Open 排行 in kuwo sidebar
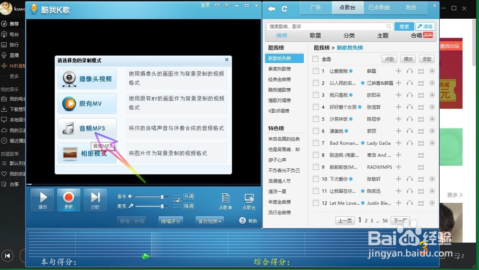This screenshot has width=479, height=270. [x=10, y=45]
